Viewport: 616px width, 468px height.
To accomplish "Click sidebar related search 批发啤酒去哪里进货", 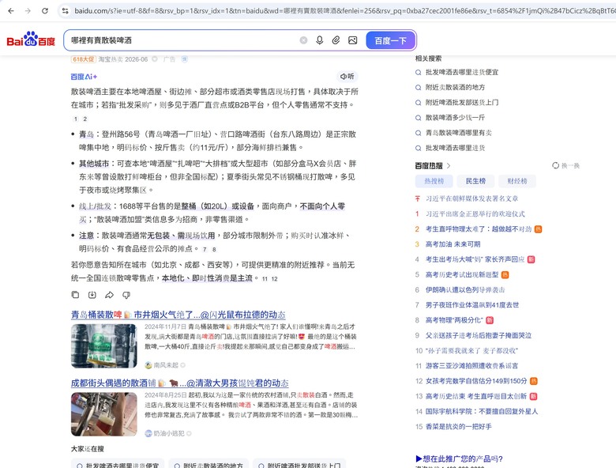I will [455, 148].
